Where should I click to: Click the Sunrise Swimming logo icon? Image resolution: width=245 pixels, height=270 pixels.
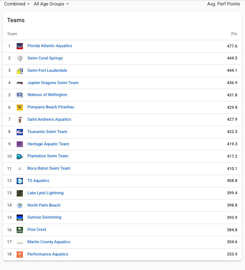pyautogui.click(x=20, y=217)
